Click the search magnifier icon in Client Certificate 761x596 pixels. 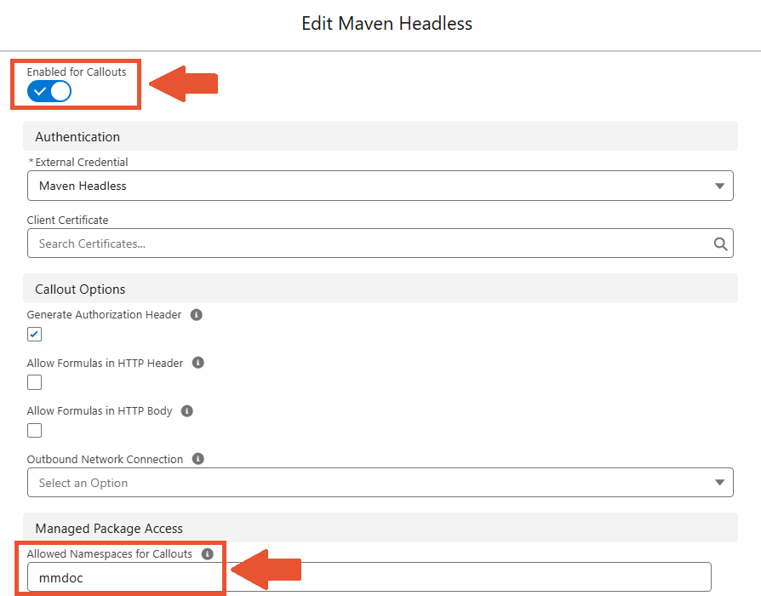pyautogui.click(x=720, y=244)
